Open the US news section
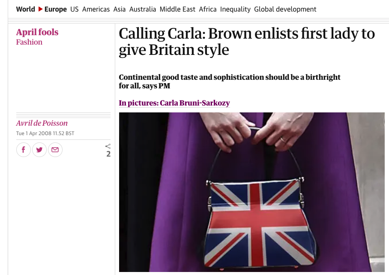The height and width of the screenshot is (275, 389). [75, 9]
